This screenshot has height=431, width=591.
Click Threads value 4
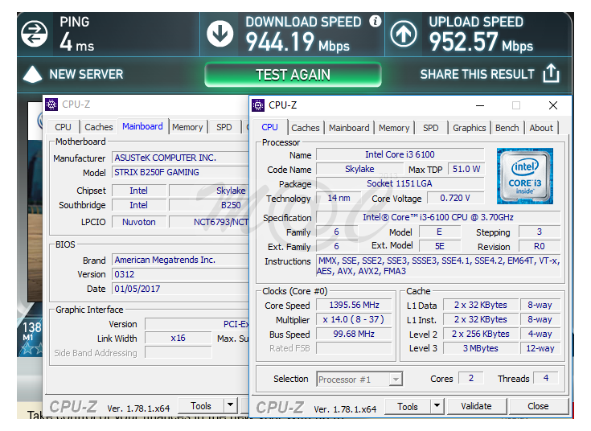tap(545, 378)
